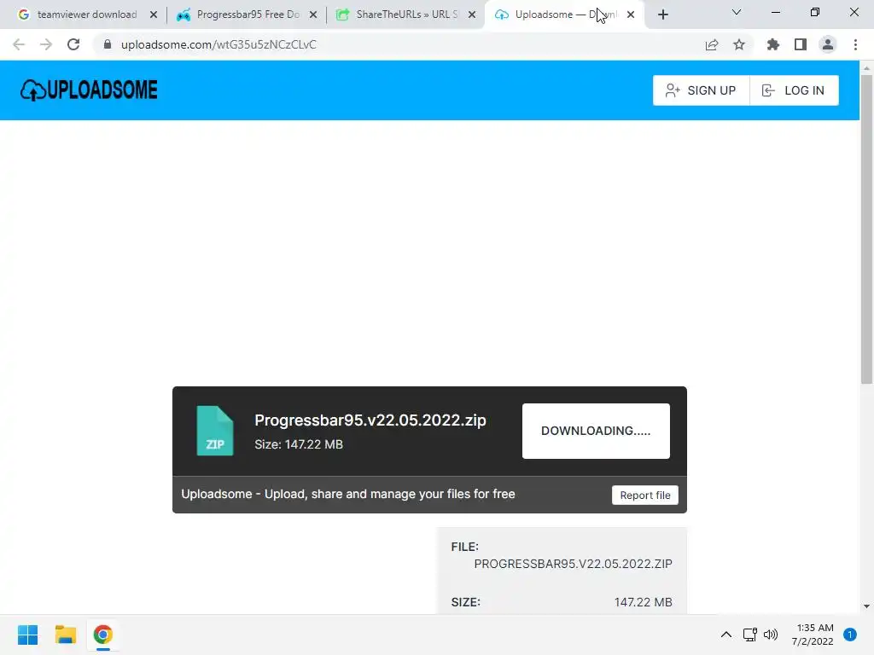Click the scrollbar up arrow

[866, 68]
